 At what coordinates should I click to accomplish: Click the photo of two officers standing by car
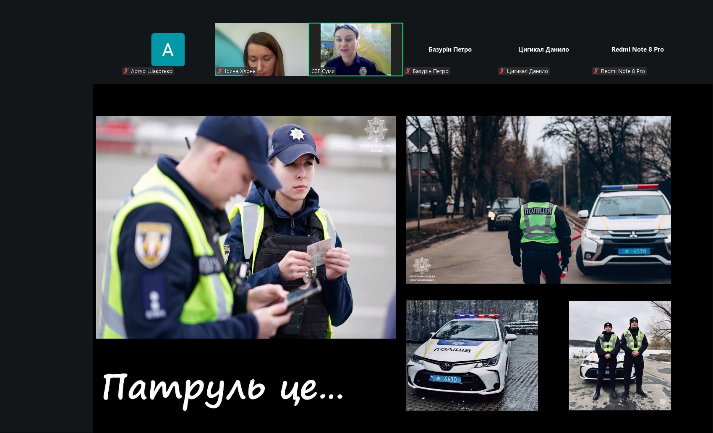tap(620, 355)
